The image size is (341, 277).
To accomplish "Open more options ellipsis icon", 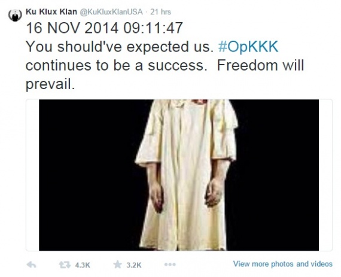I will [170, 264].
